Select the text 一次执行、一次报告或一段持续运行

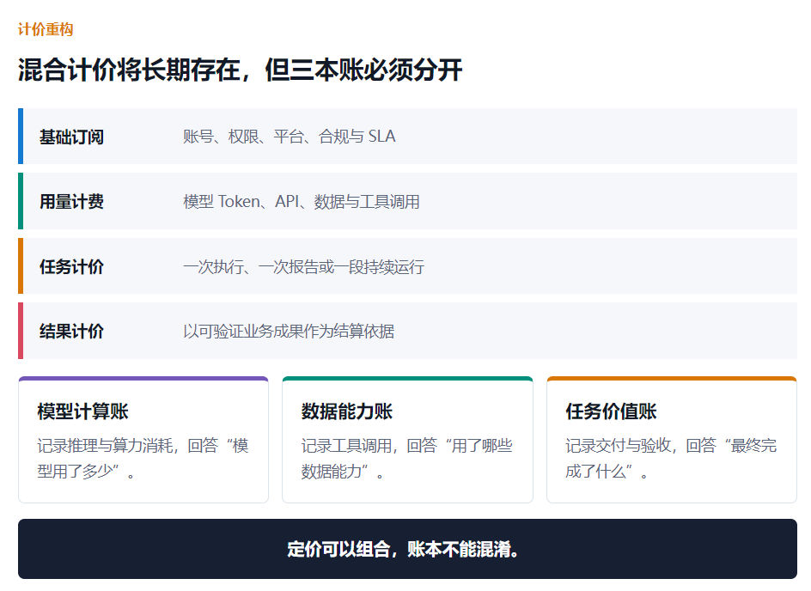coord(303,267)
